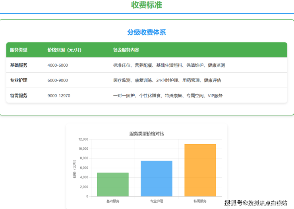Click the service description starting with 一对一照护

pyautogui.click(x=168, y=96)
